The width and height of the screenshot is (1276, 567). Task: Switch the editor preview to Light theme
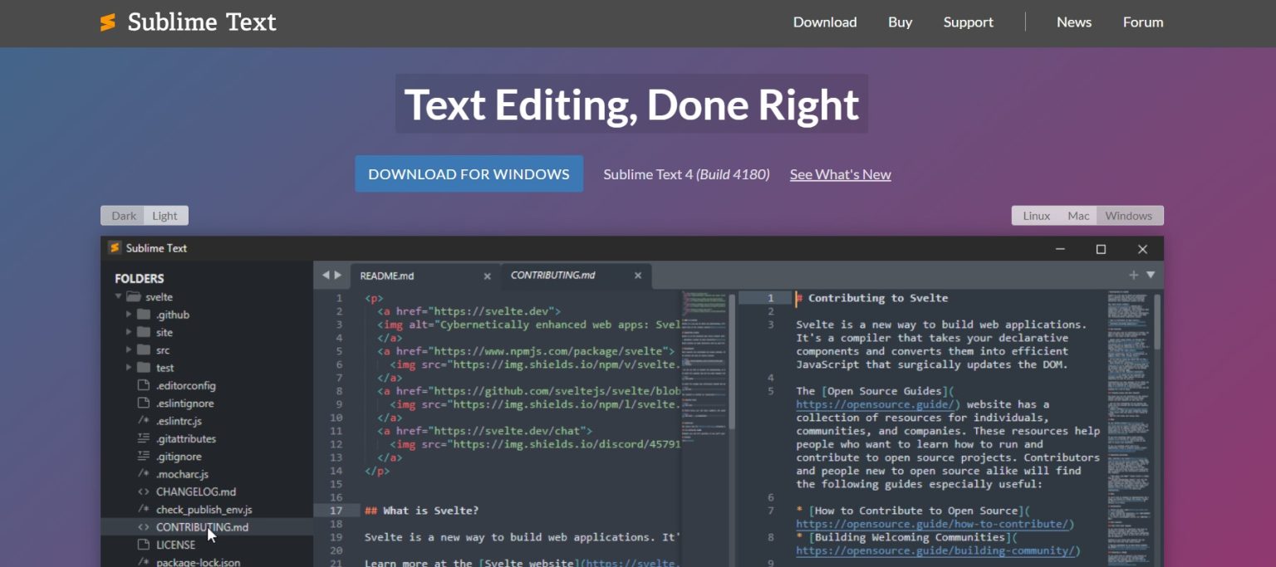pos(165,215)
